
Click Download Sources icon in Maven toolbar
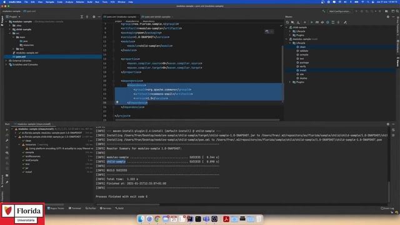pyautogui.click(x=298, y=22)
